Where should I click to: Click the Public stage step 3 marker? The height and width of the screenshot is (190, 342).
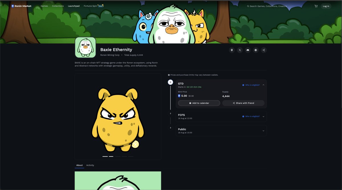point(170,128)
